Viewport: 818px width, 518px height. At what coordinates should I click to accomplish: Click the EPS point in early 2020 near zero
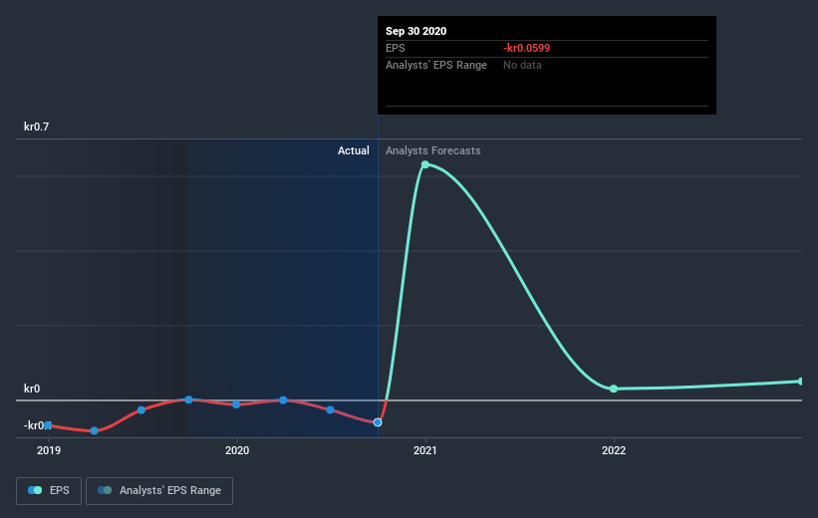click(x=283, y=400)
